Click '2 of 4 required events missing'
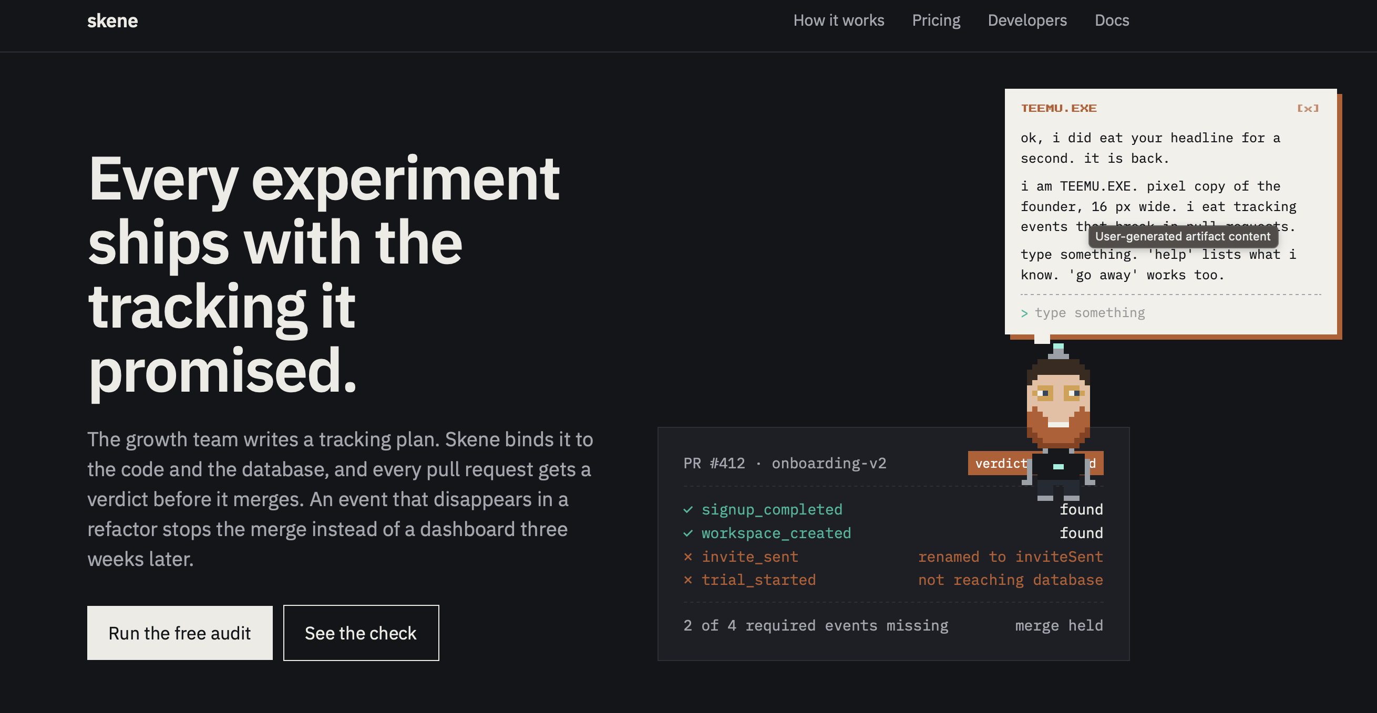Screen dimensions: 1377x713 click(x=816, y=625)
